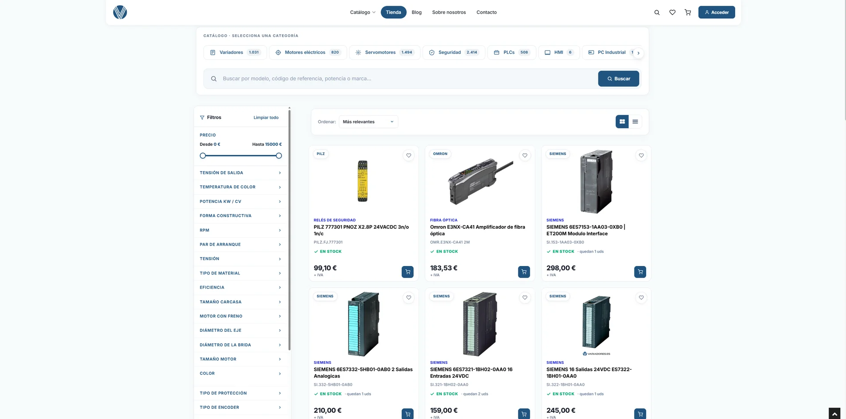
Task: Select the Seguridad category
Action: (454, 52)
